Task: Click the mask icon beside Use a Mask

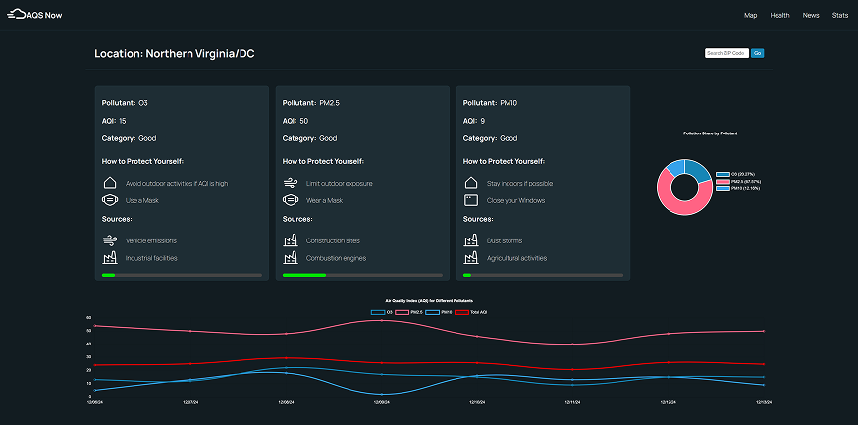Action: coord(109,200)
